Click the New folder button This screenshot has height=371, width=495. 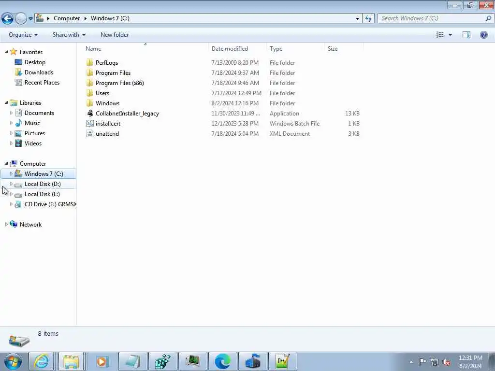(115, 35)
